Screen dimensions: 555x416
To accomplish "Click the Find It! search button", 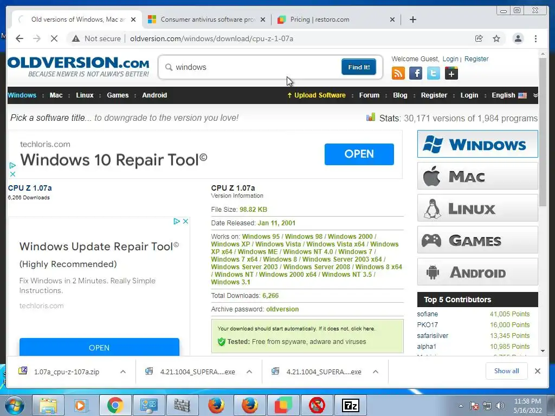I will [359, 67].
